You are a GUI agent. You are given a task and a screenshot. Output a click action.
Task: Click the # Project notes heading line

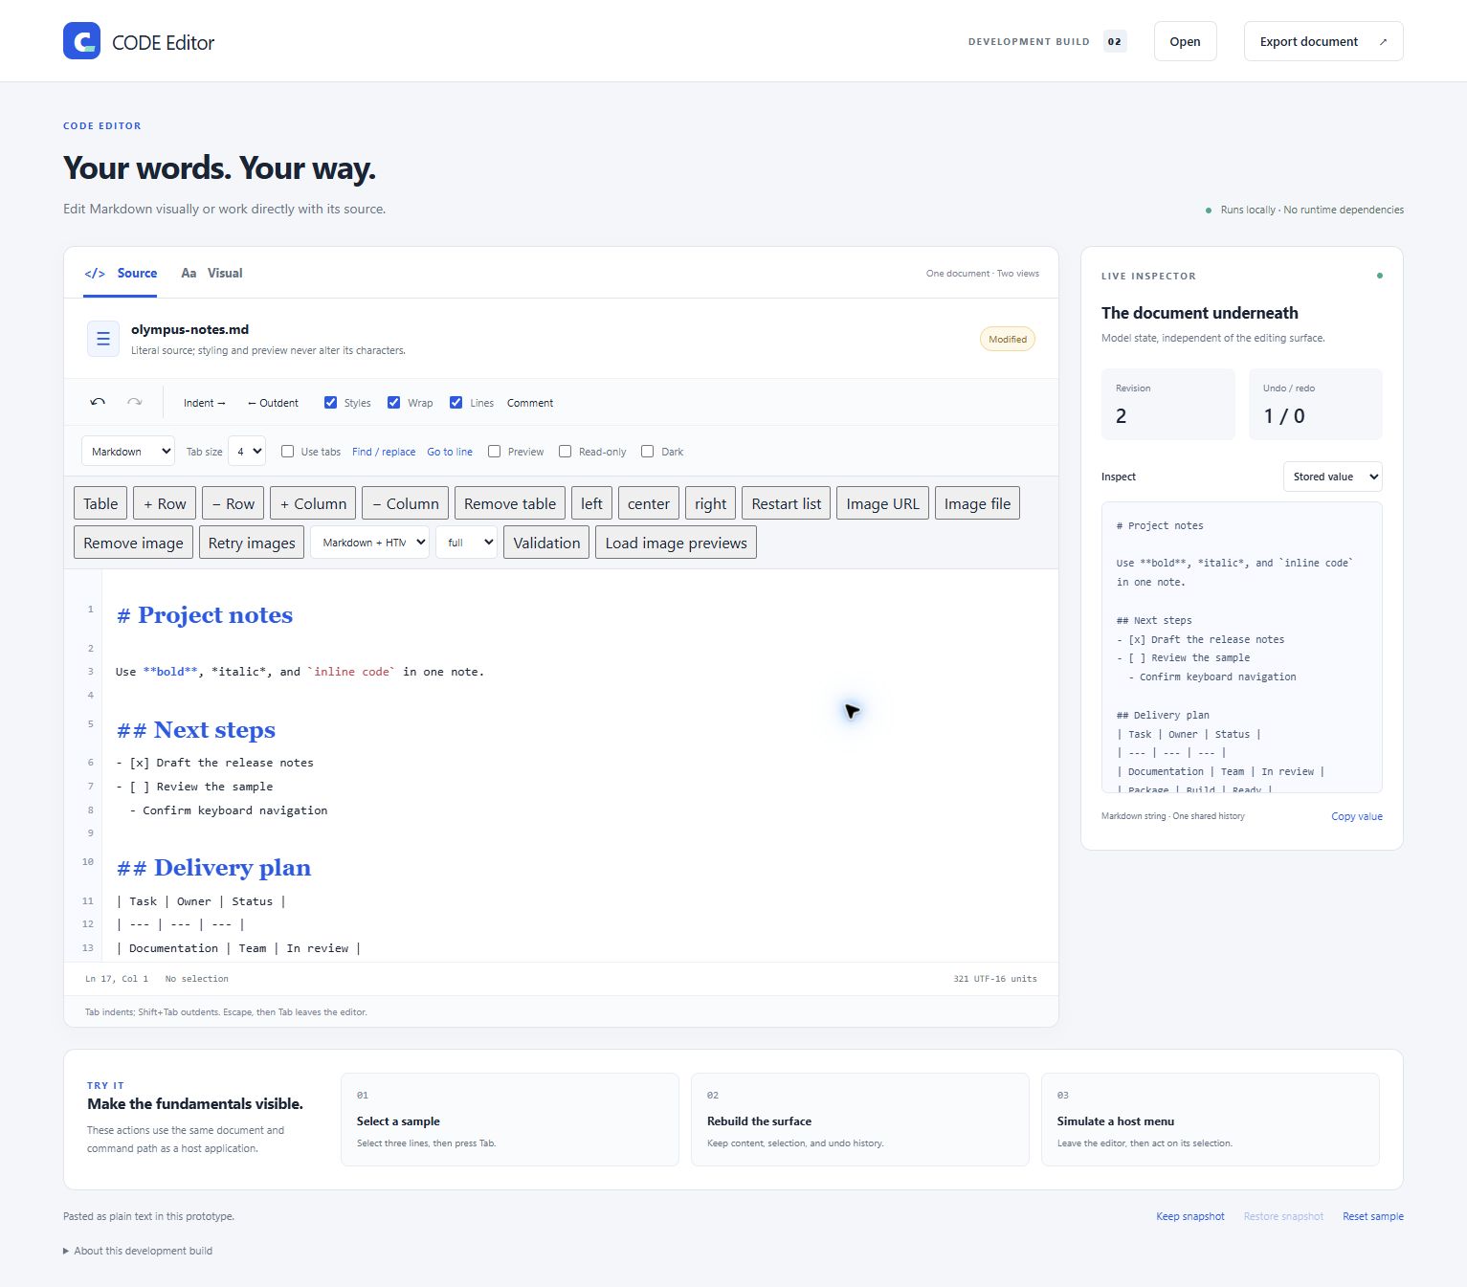point(205,615)
